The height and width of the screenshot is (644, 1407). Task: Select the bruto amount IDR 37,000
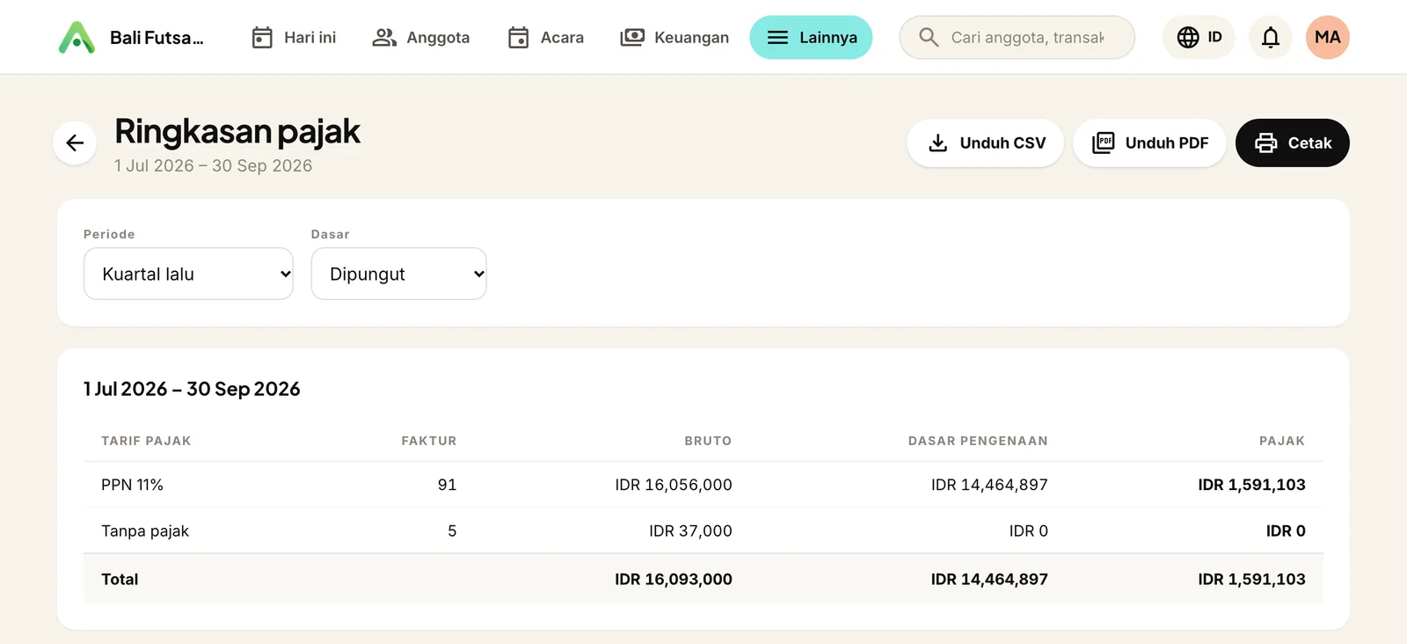(690, 531)
